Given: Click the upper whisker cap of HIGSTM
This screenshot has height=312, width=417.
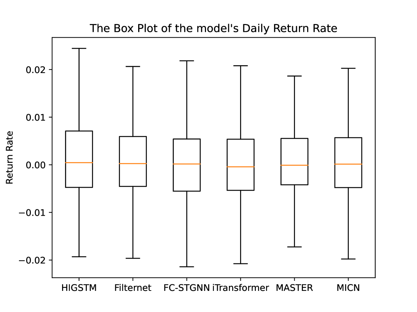Looking at the screenshot, I should coord(79,48).
